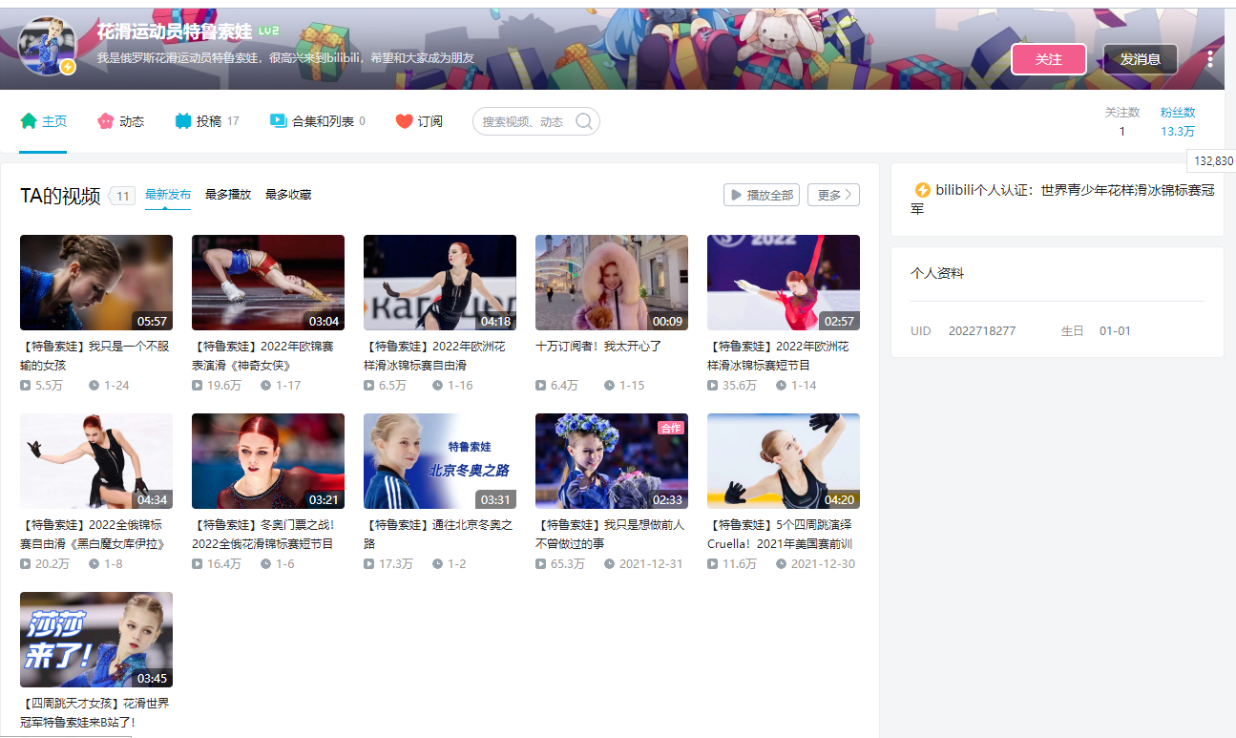Click the 发消息 message button
The width and height of the screenshot is (1236, 738).
click(x=1140, y=59)
